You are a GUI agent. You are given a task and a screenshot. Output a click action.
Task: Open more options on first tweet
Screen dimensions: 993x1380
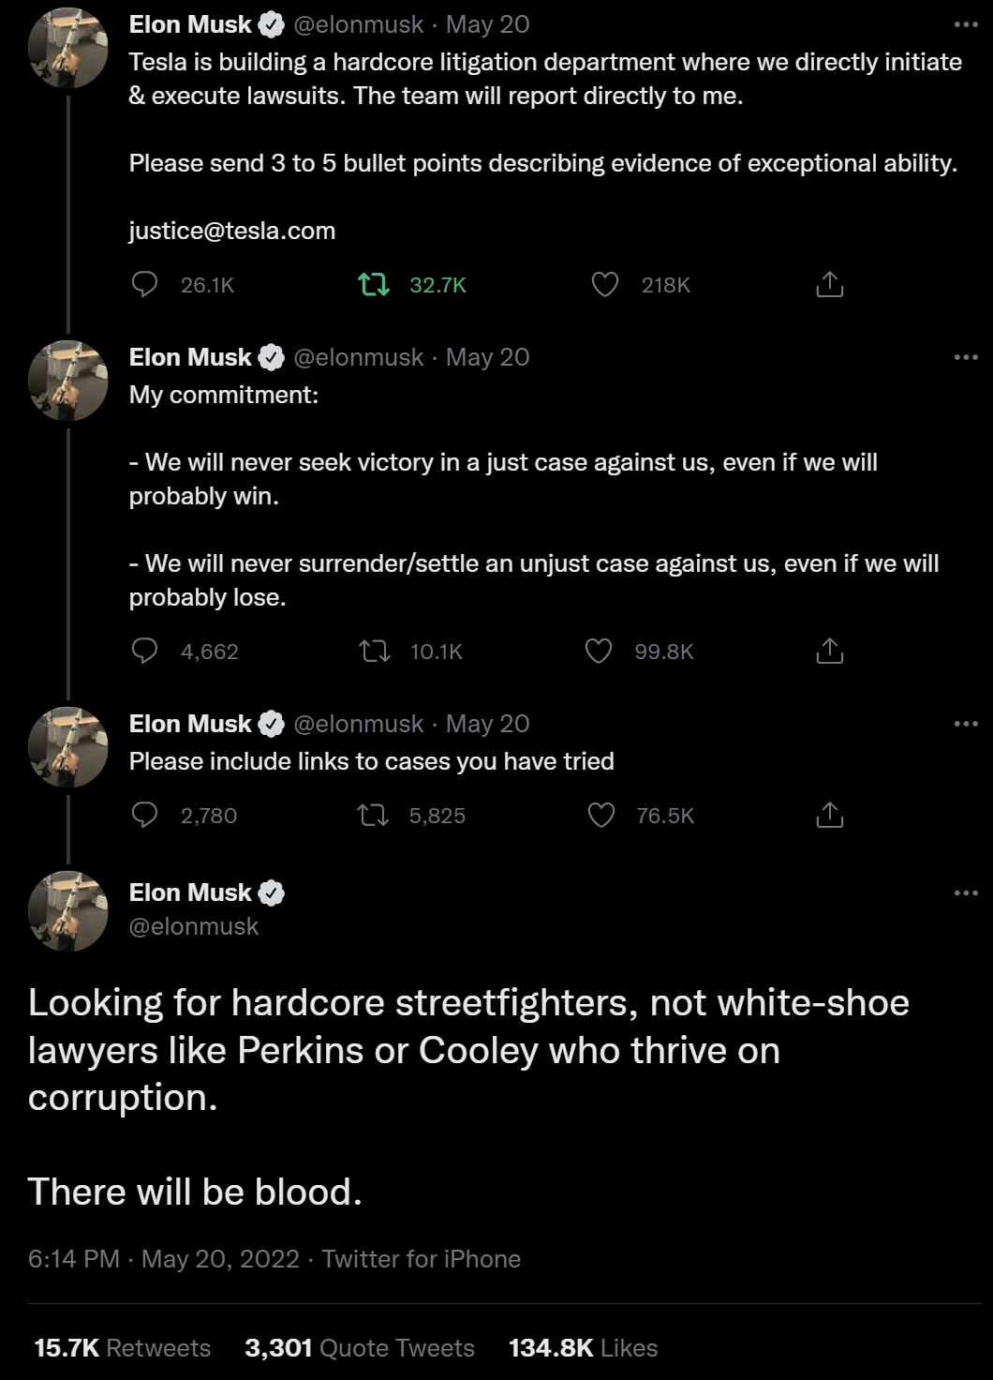tap(966, 24)
